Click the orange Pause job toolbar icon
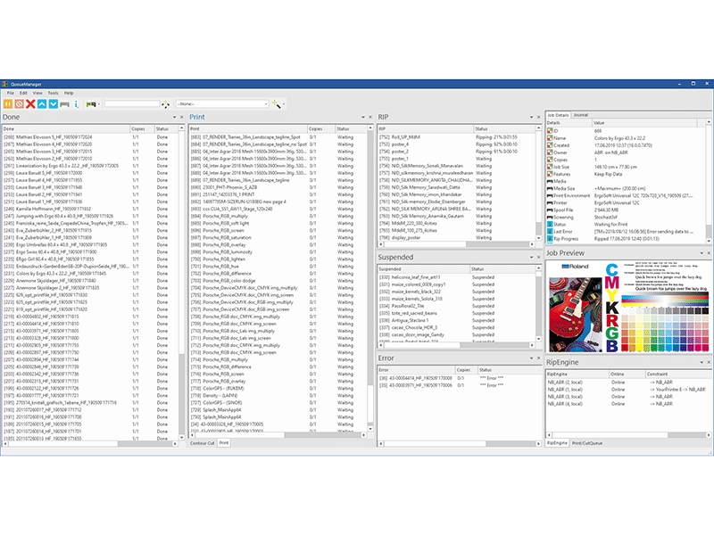 click(8, 104)
